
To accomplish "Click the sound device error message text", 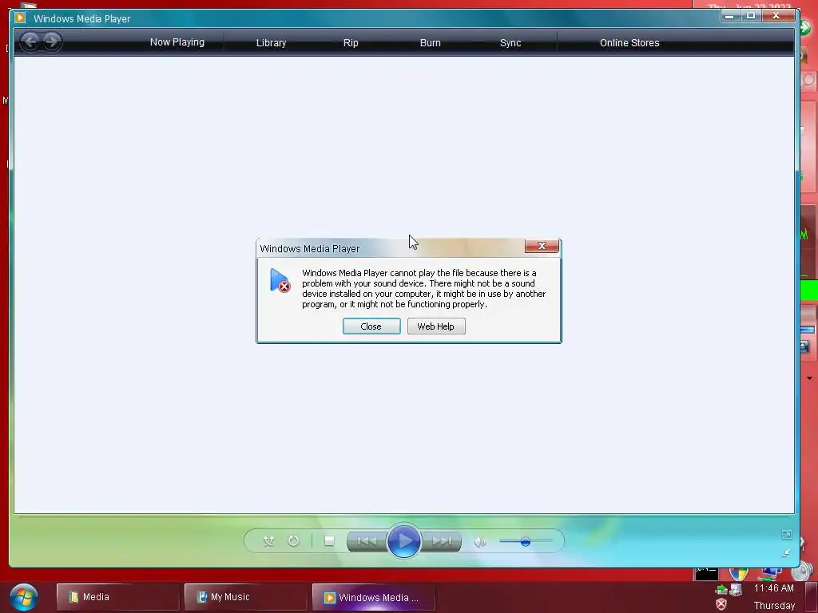I will point(423,288).
